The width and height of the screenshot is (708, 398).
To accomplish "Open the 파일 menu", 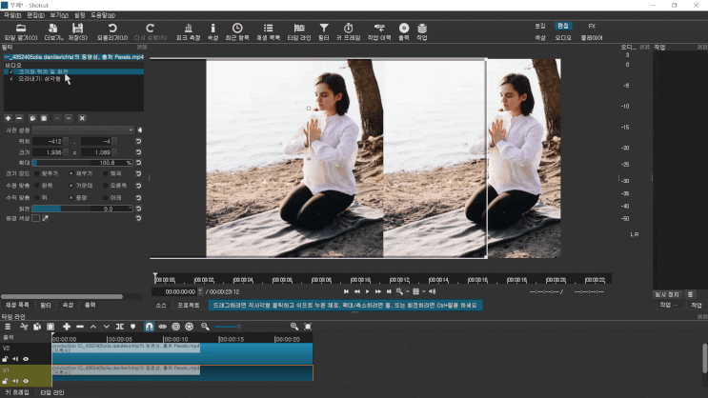I will [12, 15].
